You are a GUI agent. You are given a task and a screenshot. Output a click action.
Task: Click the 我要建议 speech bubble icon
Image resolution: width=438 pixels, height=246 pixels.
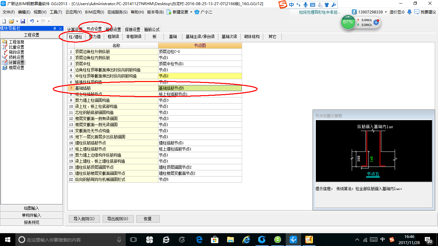pyautogui.click(x=417, y=12)
